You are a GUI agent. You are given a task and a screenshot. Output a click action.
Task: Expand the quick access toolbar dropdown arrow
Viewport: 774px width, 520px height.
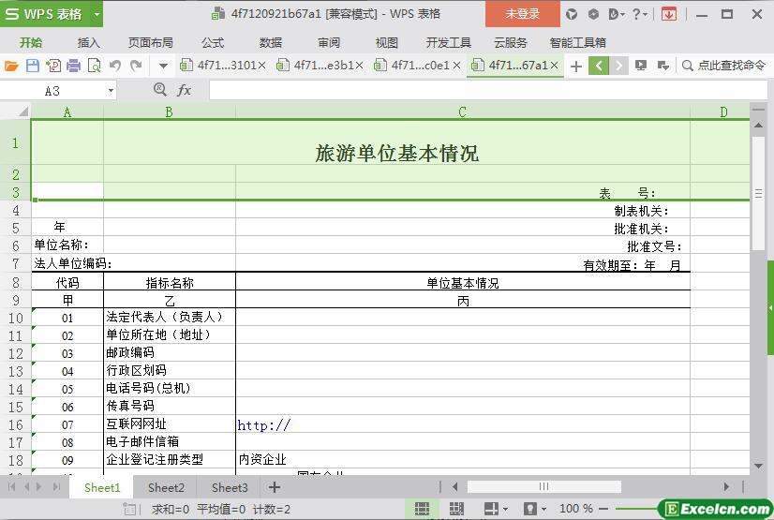tap(163, 66)
